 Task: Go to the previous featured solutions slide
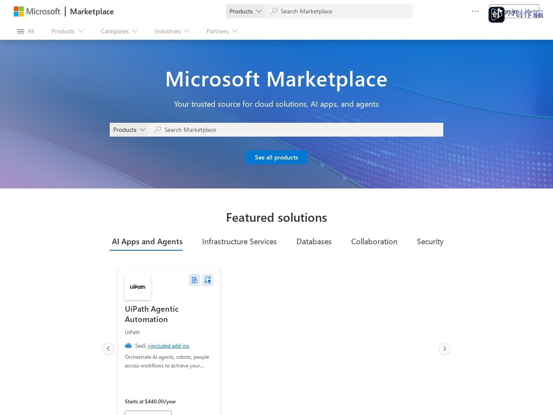click(x=108, y=348)
